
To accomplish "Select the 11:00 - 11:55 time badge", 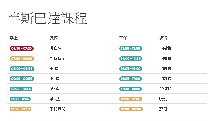I will tap(20, 99).
